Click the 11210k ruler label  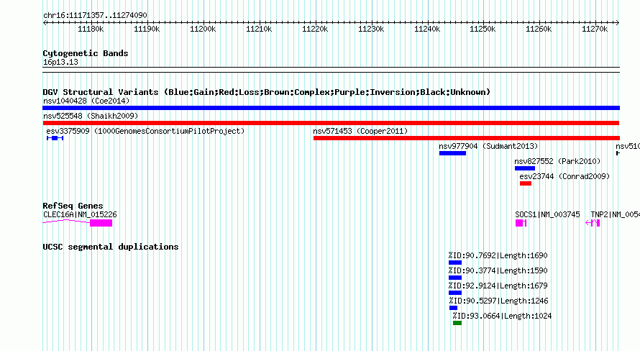tap(259, 29)
